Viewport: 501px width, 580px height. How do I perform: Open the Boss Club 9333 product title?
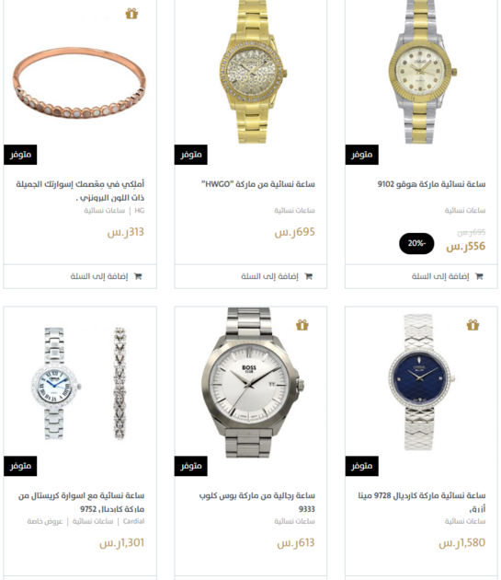[256, 502]
